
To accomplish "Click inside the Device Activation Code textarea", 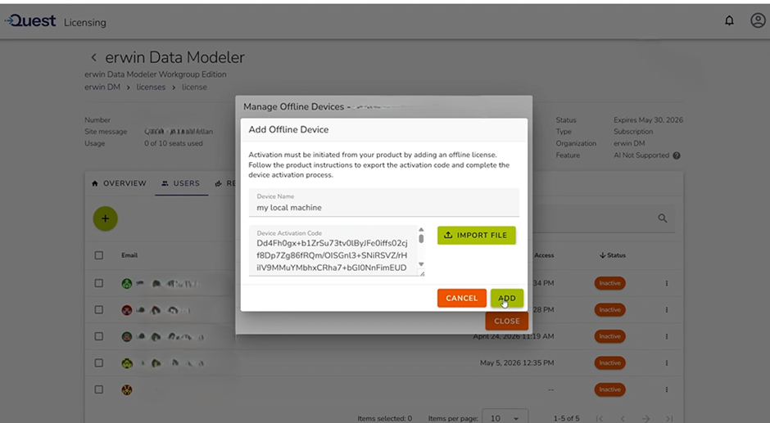I will pos(333,250).
